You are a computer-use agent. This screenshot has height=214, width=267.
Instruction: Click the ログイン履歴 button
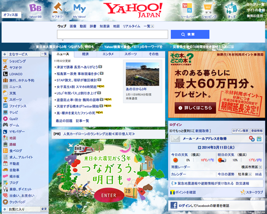[240, 131]
